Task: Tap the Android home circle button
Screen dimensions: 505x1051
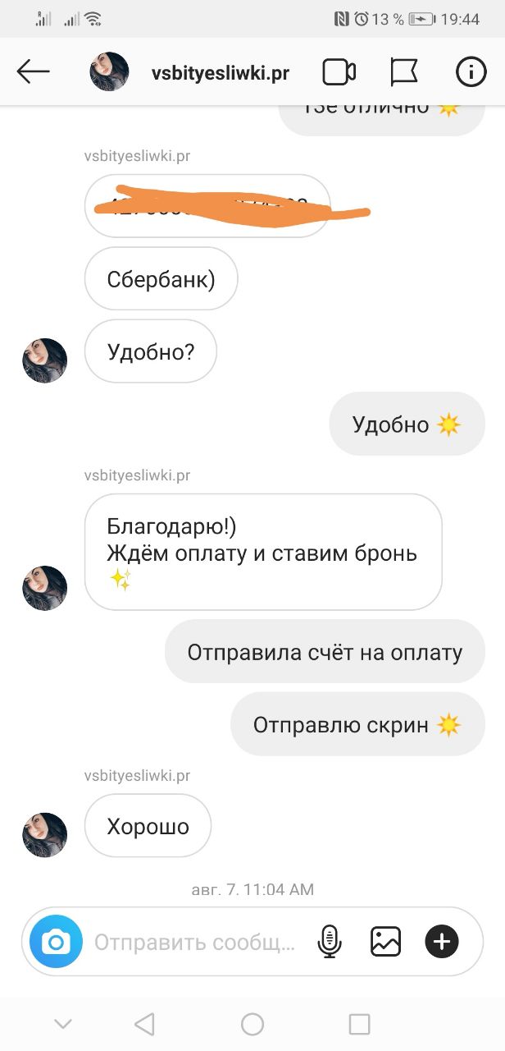Action: (252, 1023)
